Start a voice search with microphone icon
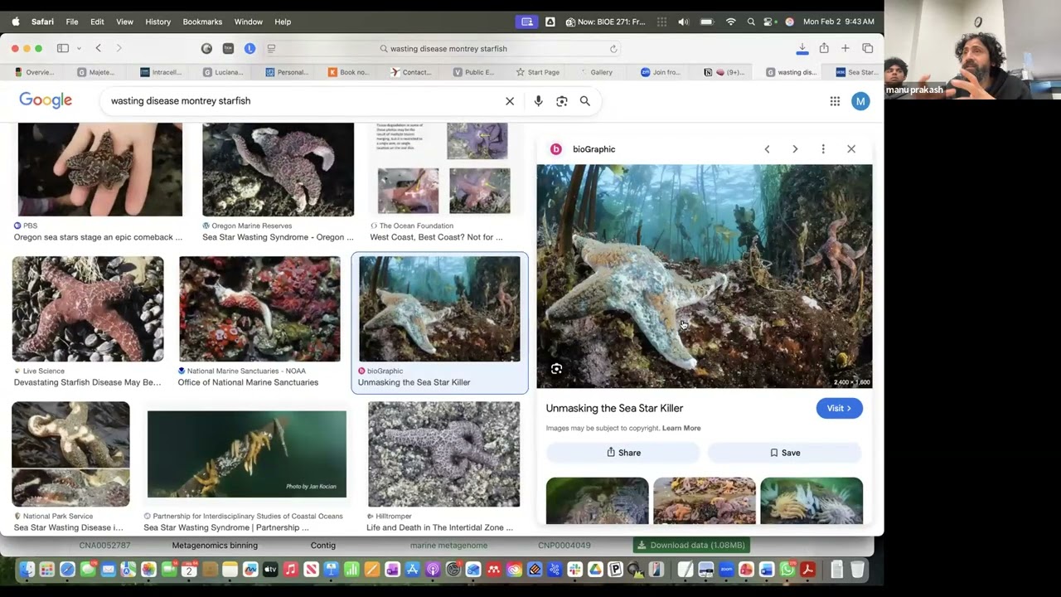This screenshot has width=1061, height=597. (x=538, y=101)
